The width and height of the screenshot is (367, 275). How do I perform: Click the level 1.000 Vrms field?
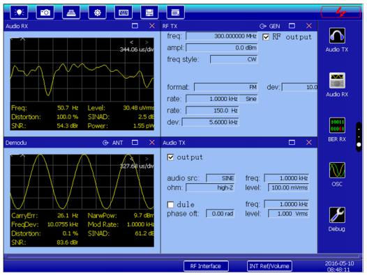(288, 214)
